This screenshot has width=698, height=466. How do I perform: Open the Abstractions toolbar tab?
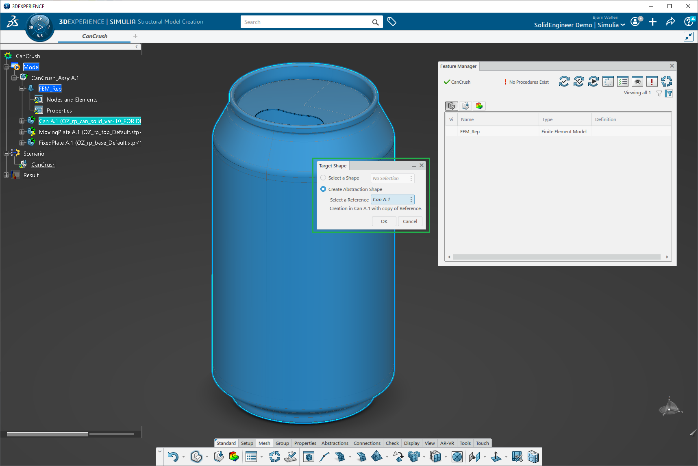[335, 443]
